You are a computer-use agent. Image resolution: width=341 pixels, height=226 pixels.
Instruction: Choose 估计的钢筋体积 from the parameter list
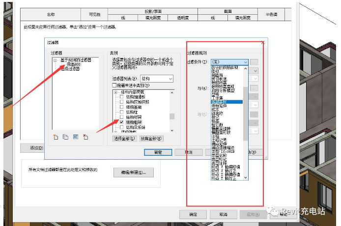click(x=225, y=68)
